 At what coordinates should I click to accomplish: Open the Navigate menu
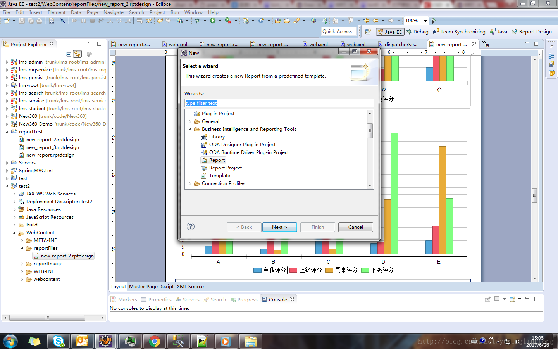[114, 12]
